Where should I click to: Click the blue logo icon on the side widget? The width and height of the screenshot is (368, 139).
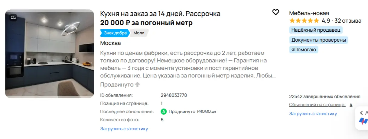[363, 121]
